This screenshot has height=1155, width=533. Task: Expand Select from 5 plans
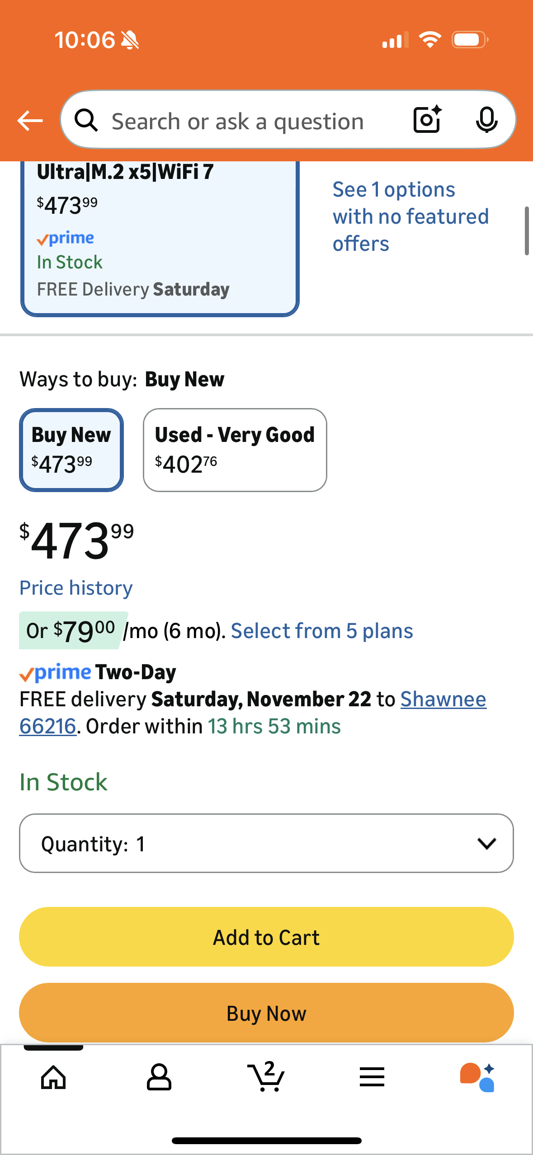(321, 631)
